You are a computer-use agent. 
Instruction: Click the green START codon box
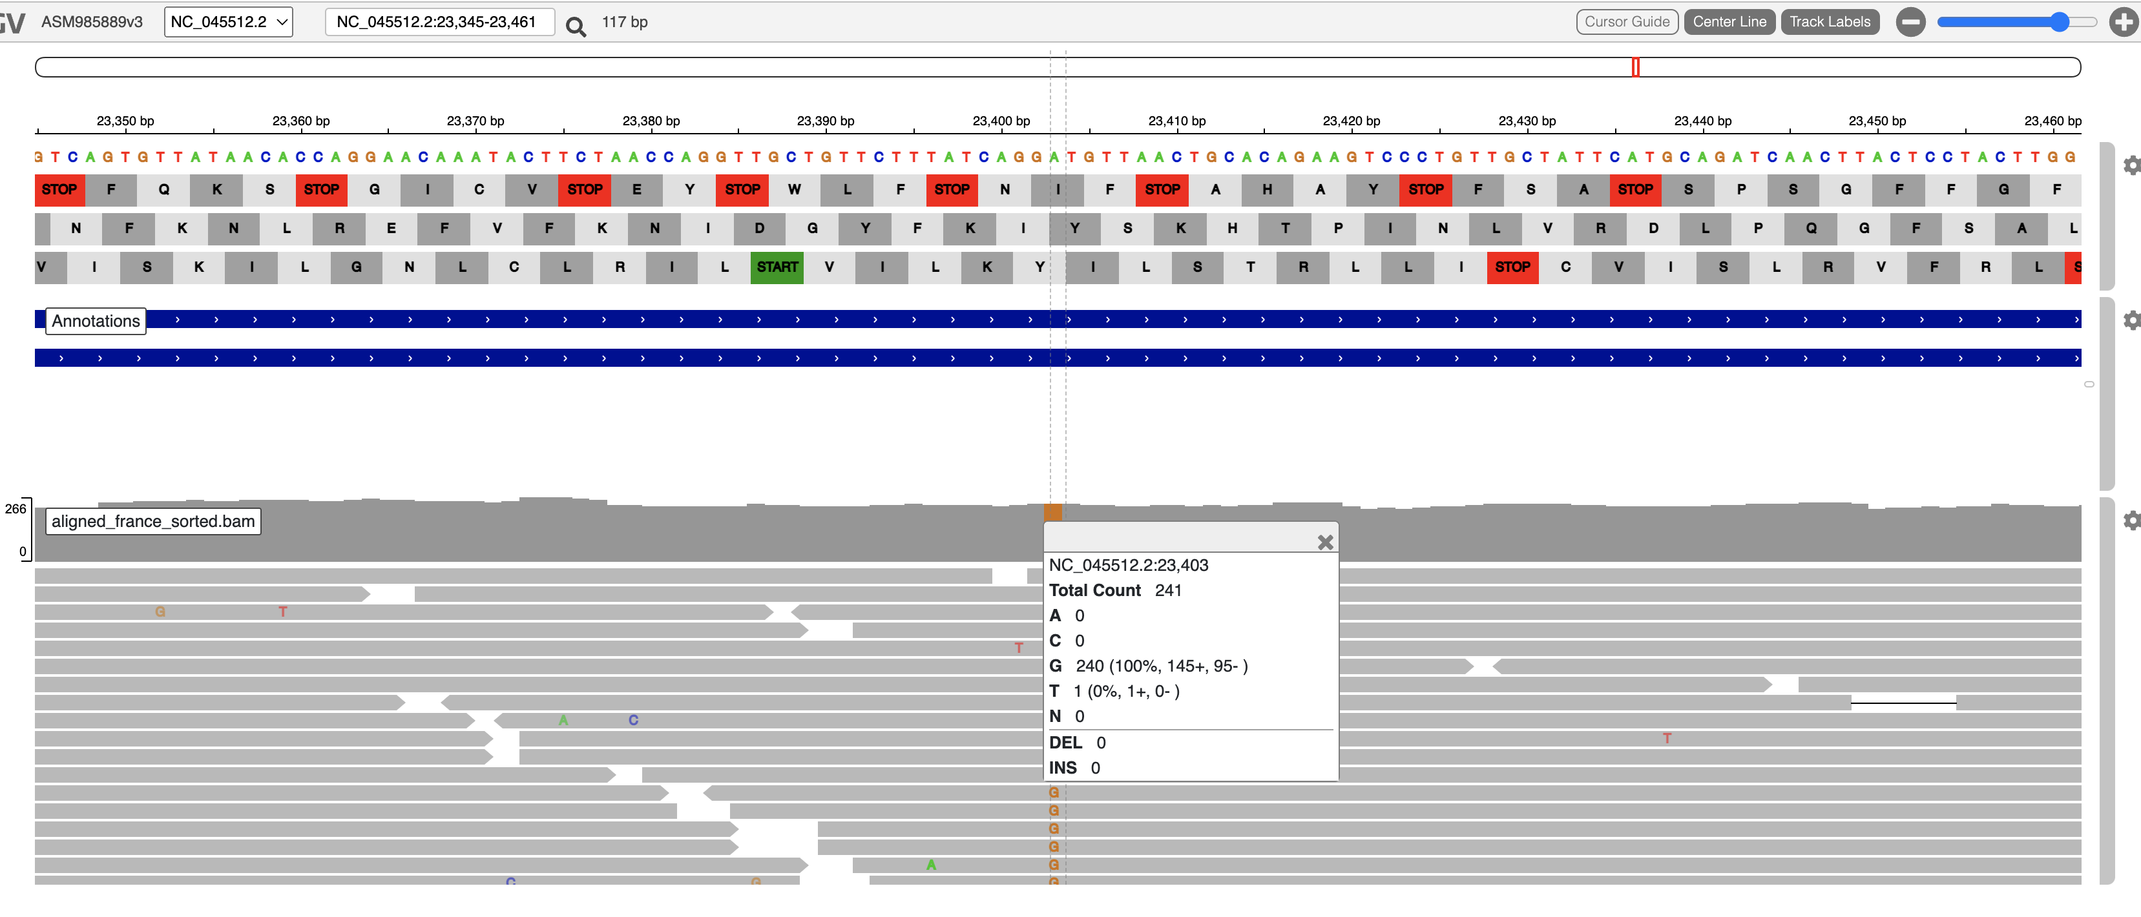tap(777, 267)
